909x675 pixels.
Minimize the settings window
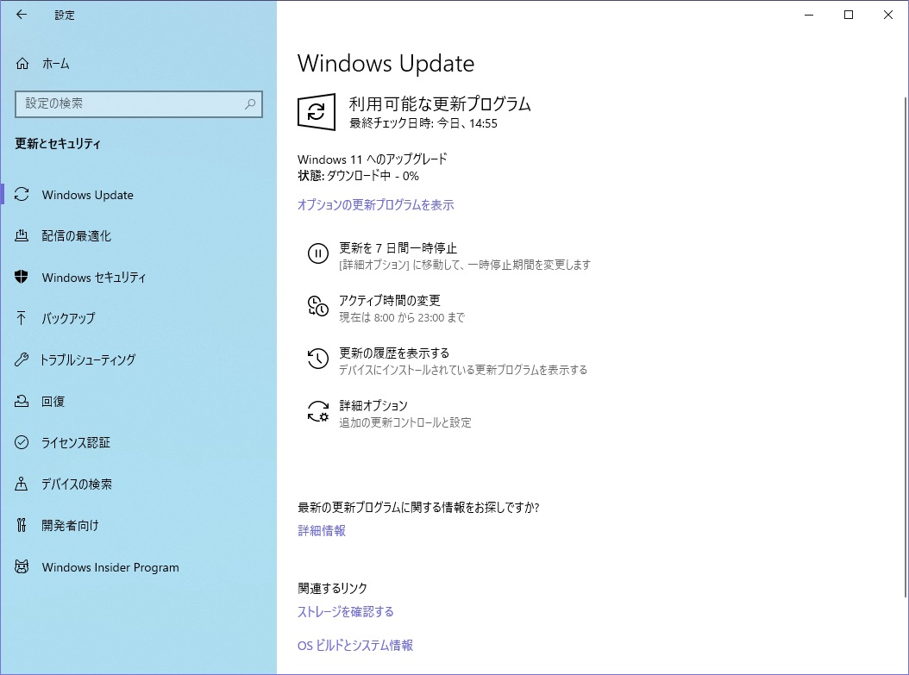click(809, 15)
